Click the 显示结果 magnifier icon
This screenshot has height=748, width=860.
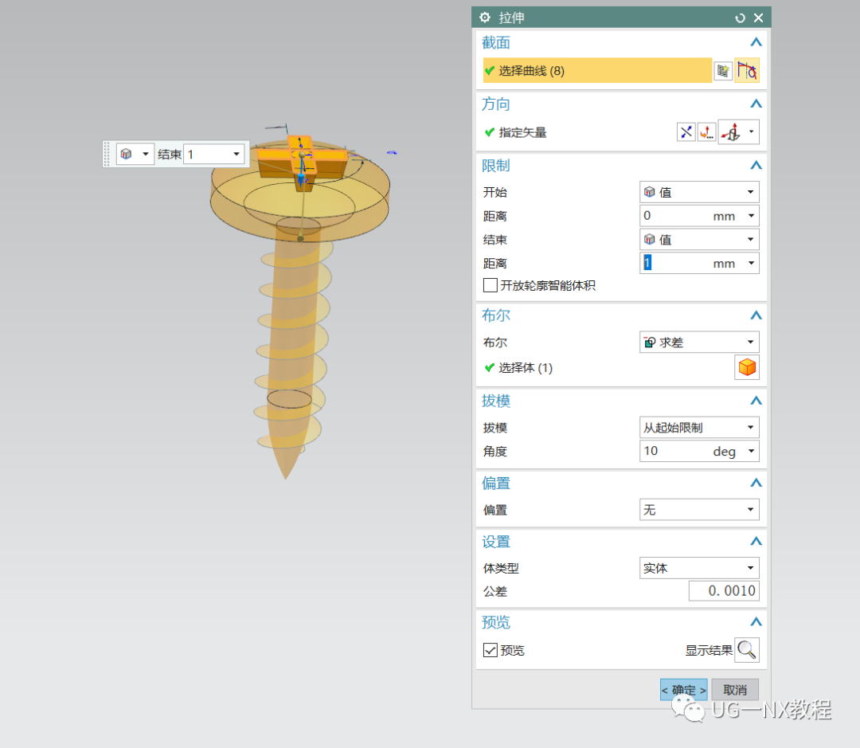[x=746, y=650]
